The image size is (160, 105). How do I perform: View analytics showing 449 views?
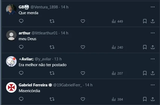tap(117, 21)
